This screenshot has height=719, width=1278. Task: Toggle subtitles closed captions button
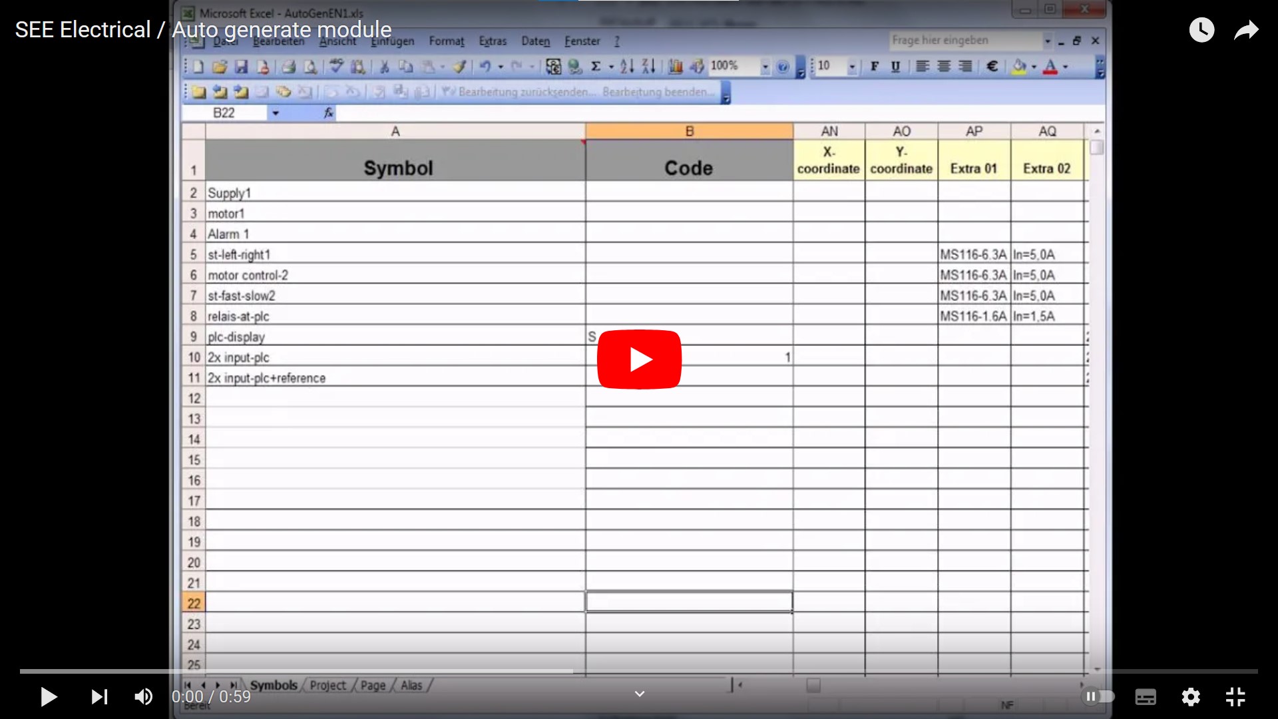(x=1145, y=696)
